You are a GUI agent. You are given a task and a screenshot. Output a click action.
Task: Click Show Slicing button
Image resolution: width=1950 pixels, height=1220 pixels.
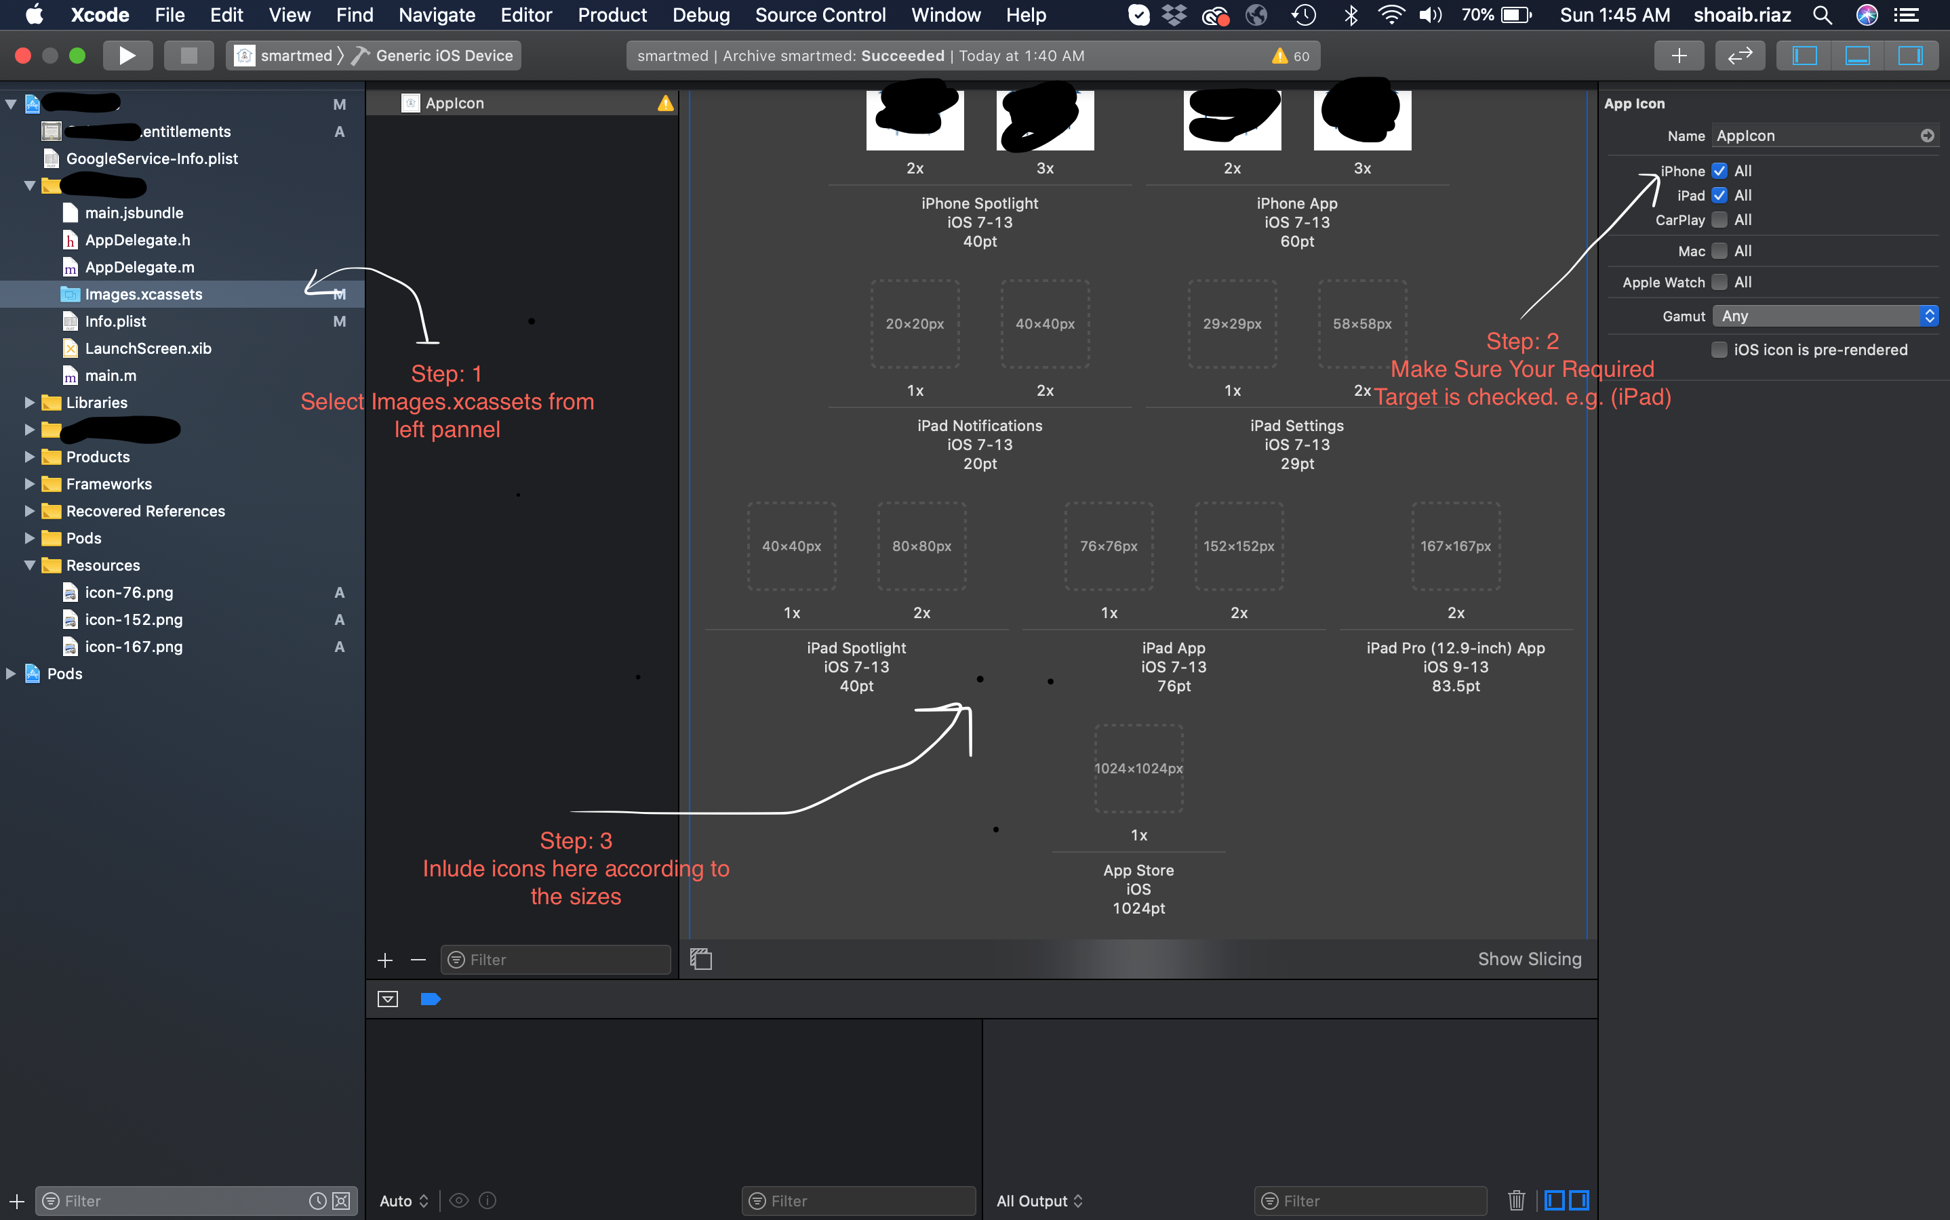coord(1529,959)
